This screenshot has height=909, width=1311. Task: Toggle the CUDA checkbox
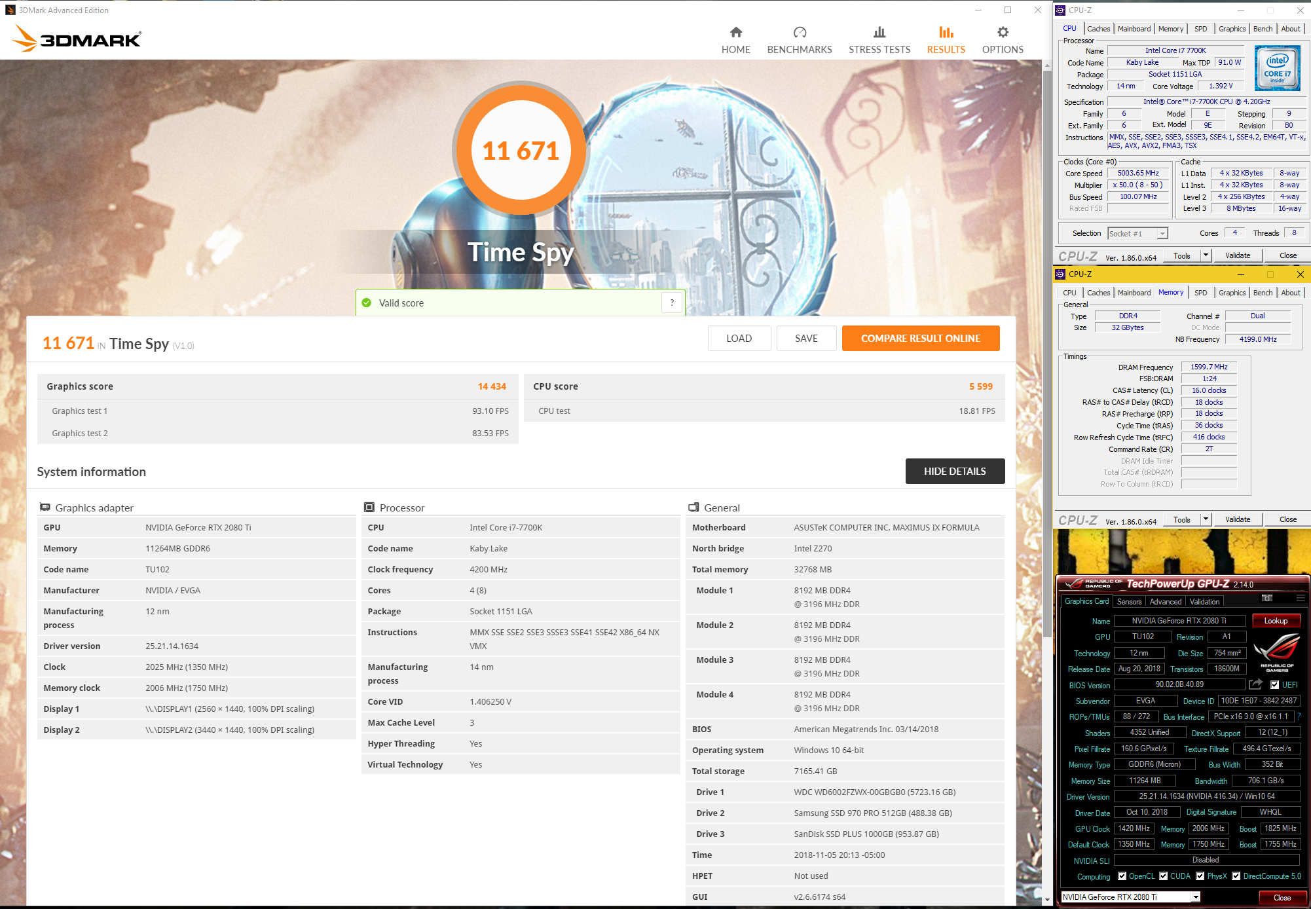pos(1163,876)
